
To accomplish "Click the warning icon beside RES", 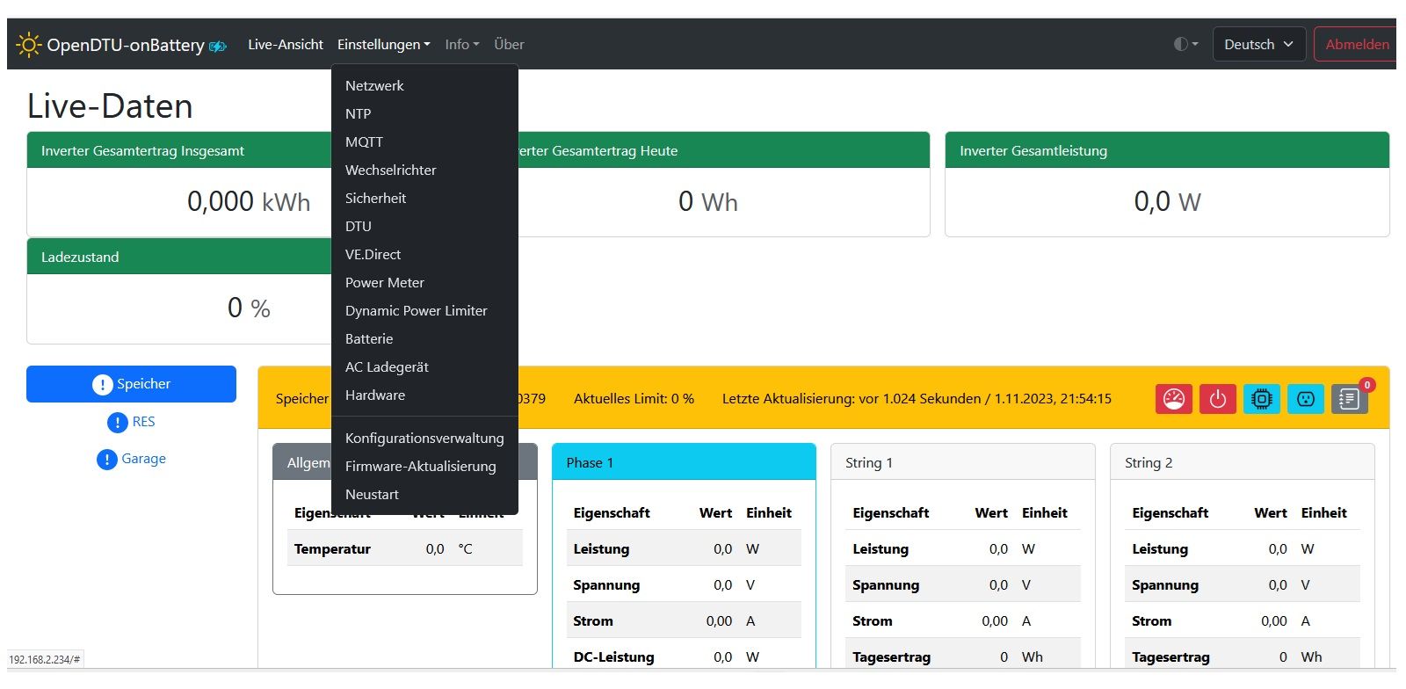I will (118, 423).
